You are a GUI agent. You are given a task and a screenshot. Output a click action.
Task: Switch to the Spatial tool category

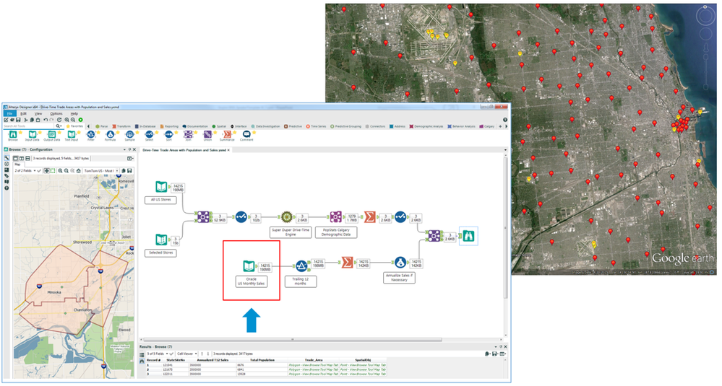point(219,126)
